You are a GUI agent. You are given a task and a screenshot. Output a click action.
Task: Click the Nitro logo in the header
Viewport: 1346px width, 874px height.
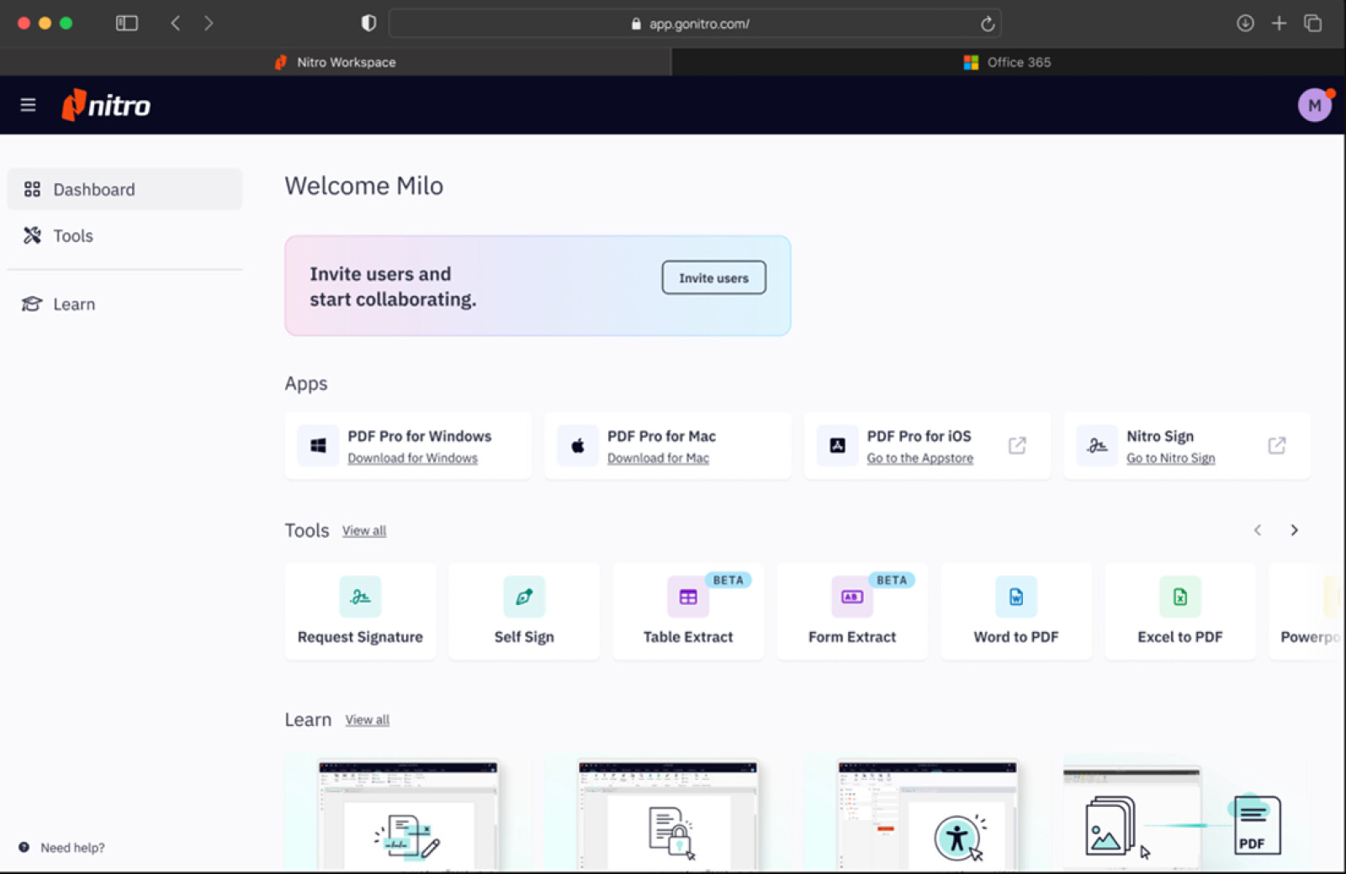pyautogui.click(x=106, y=105)
